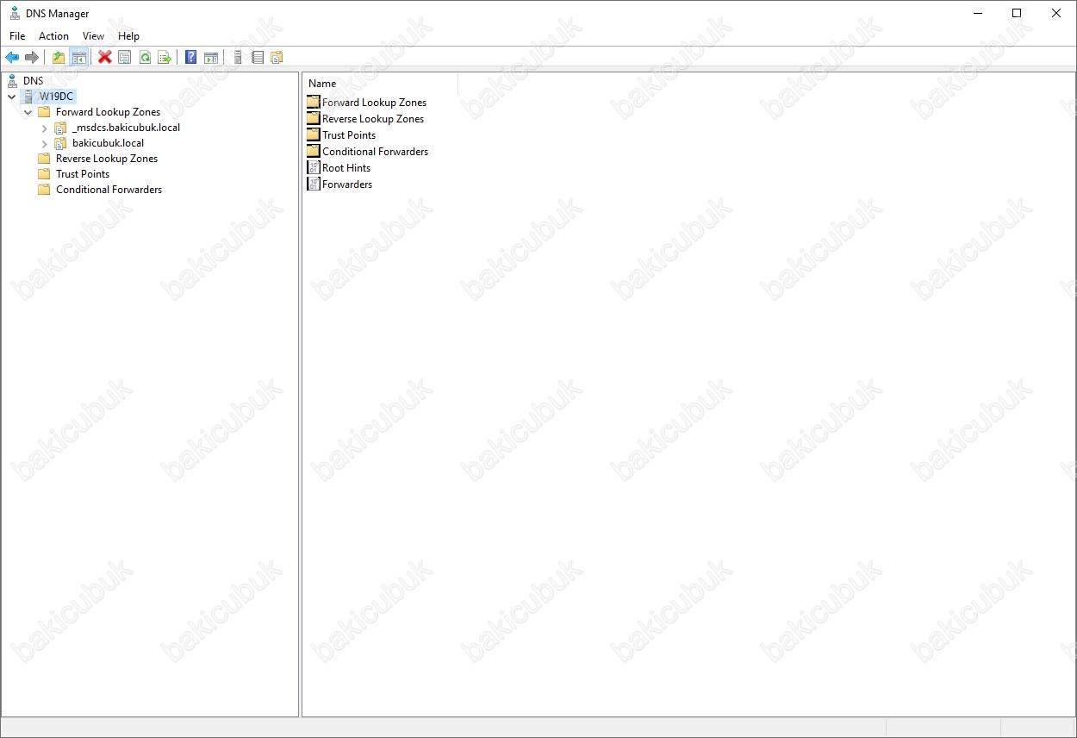Select Forward Lookup Zones in the tree

point(108,112)
